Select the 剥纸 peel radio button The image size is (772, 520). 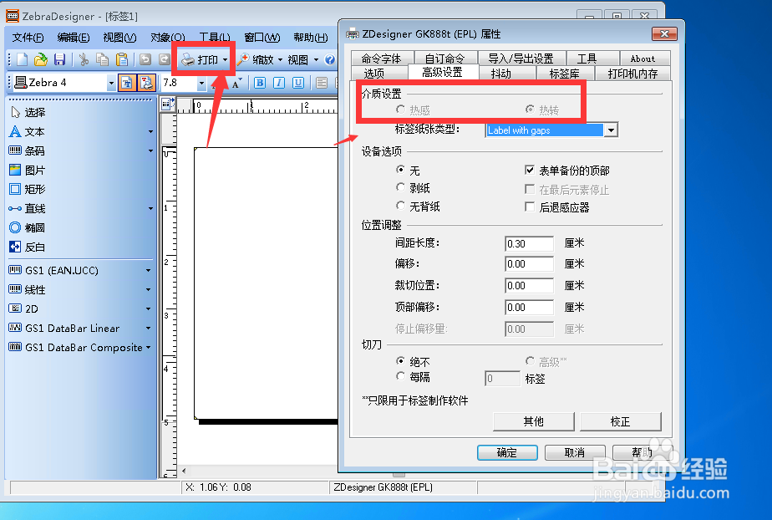(x=400, y=187)
